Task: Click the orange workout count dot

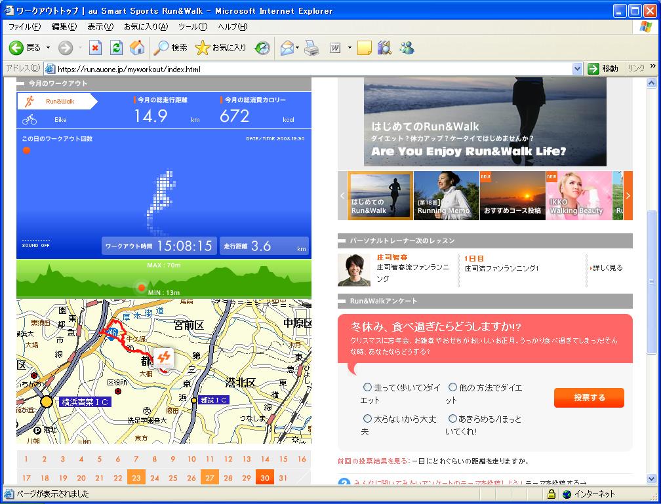Action: [26, 150]
